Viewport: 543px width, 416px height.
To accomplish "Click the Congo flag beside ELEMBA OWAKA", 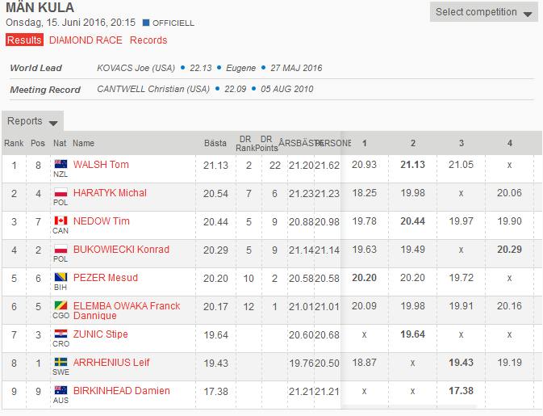I will click(x=59, y=305).
